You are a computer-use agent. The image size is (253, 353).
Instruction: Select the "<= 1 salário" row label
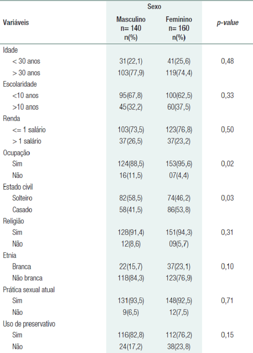point(31,129)
